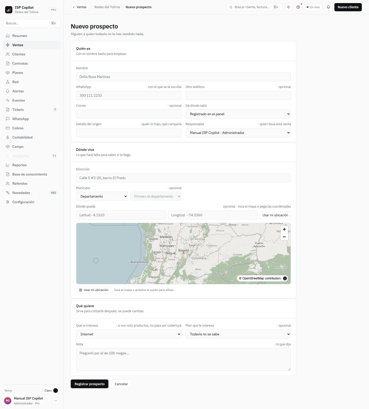Screen dimensions: 369x409
Task: Click the Novedades sparkle icon in sidebar
Action: point(8,193)
